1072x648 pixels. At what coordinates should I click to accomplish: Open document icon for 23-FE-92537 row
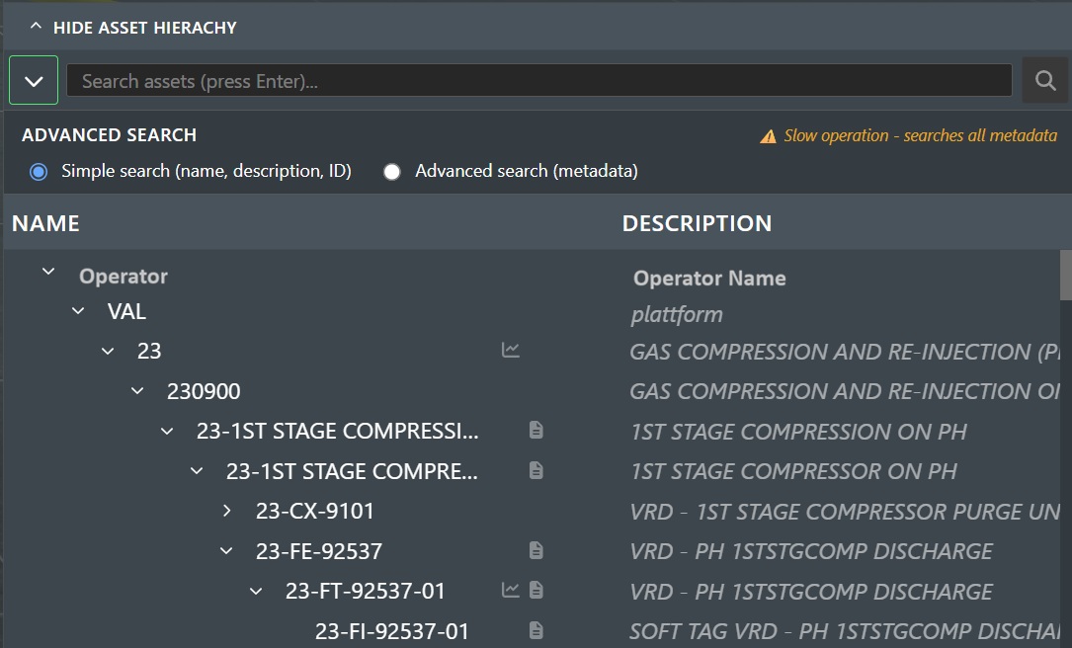pos(536,550)
